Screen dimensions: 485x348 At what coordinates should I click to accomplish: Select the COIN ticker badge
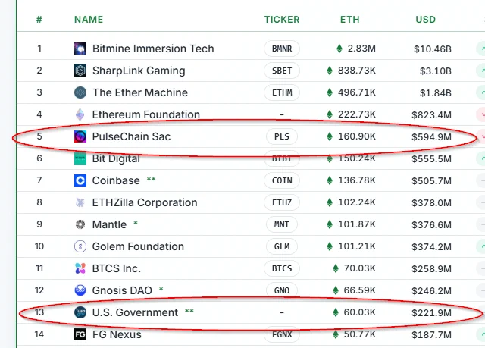(282, 180)
